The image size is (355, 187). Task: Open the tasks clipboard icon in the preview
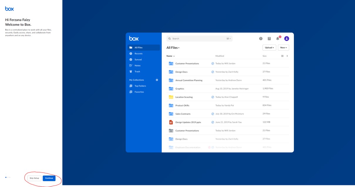point(269,38)
